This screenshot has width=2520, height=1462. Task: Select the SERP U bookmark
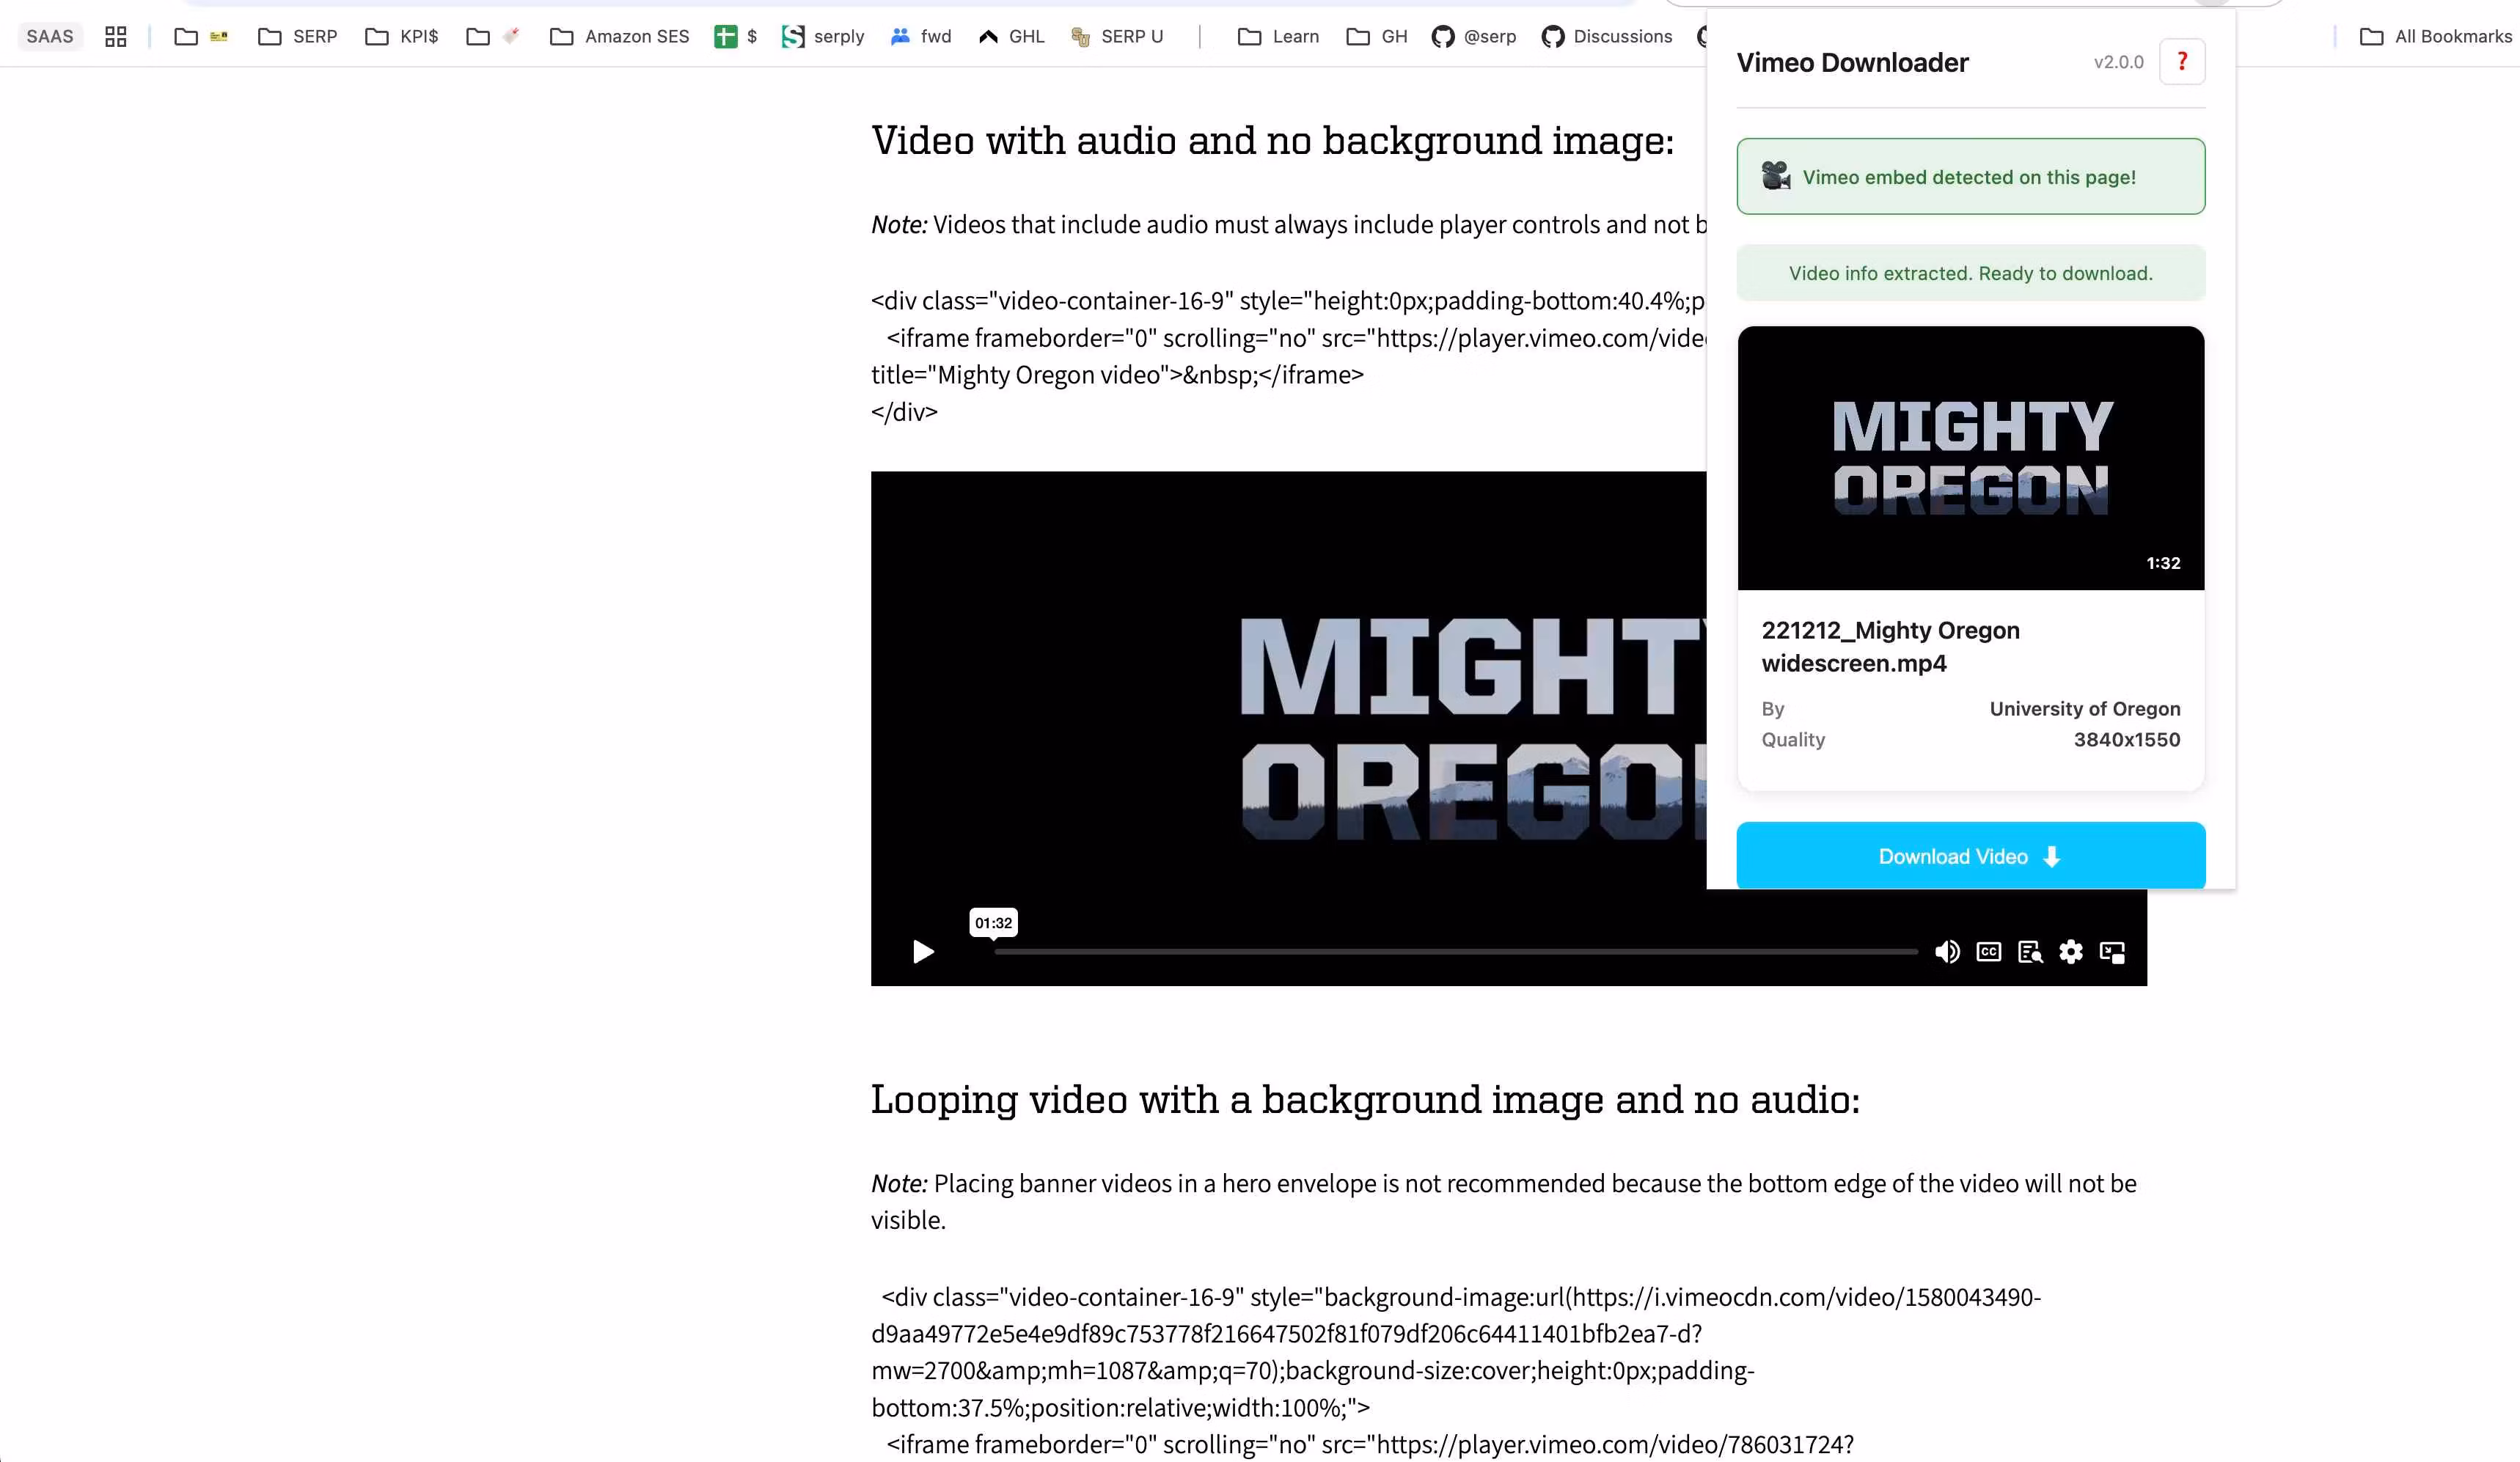pyautogui.click(x=1117, y=36)
